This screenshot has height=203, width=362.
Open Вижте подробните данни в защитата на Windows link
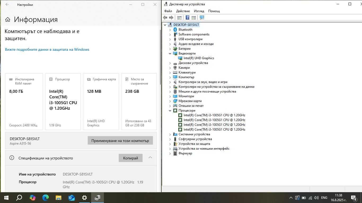(47, 49)
